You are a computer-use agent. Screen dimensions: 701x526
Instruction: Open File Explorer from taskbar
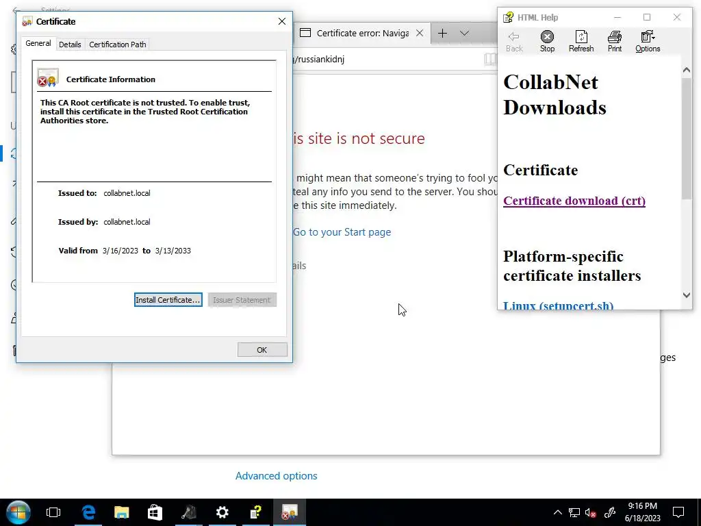point(122,512)
